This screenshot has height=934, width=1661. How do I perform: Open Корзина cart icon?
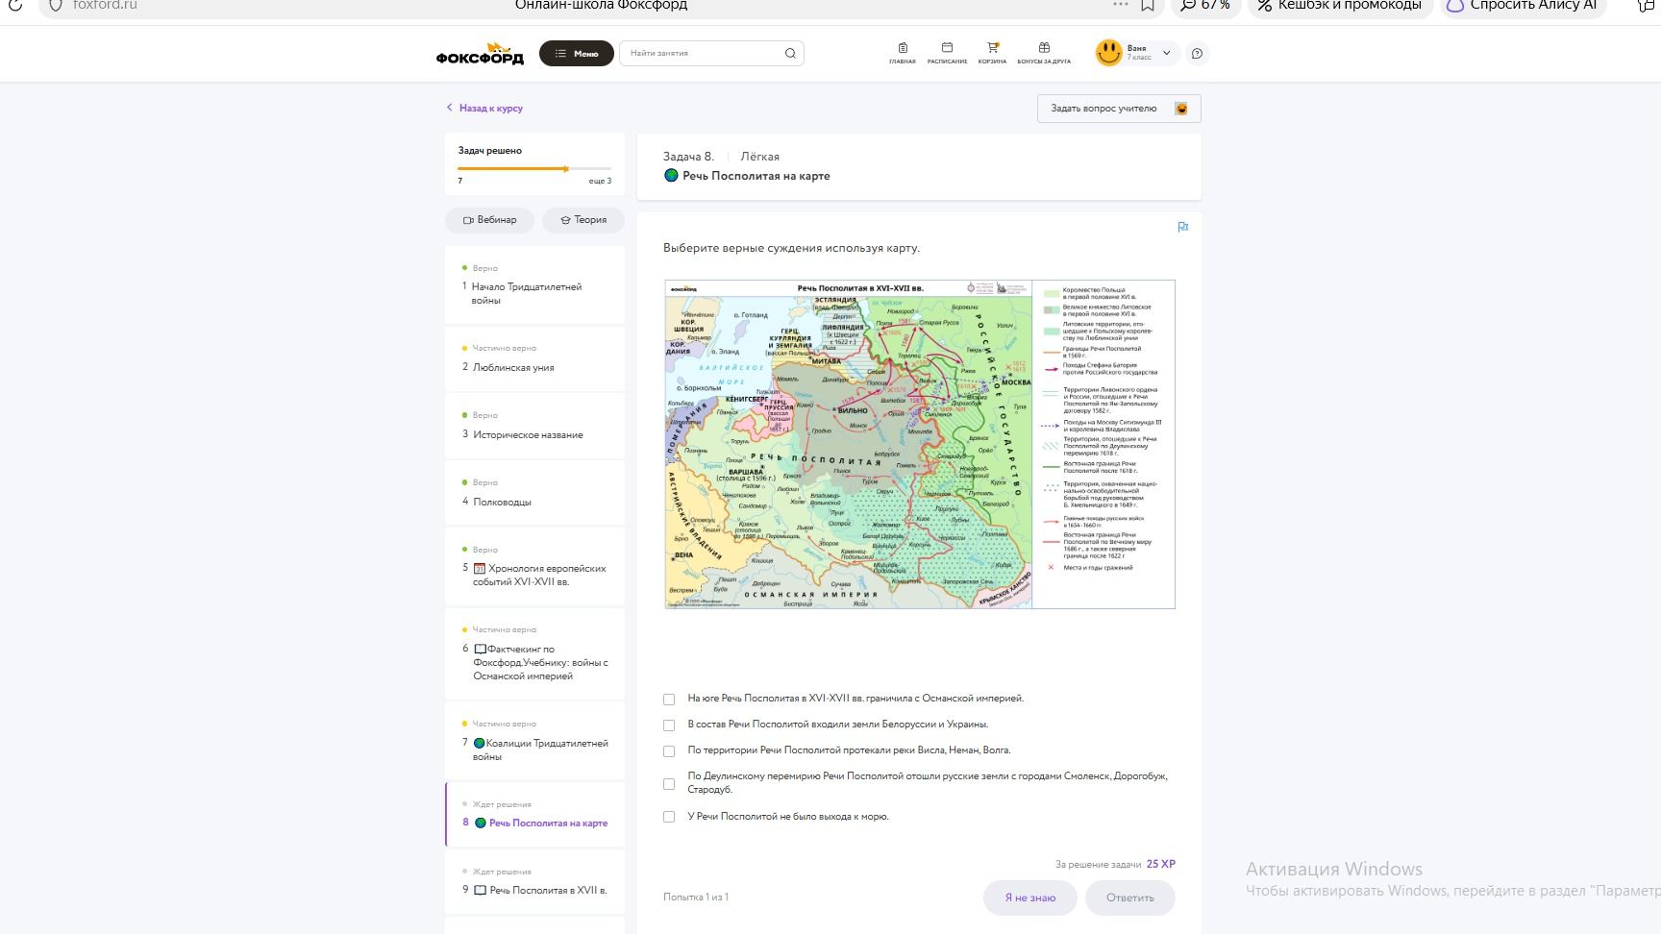point(992,53)
